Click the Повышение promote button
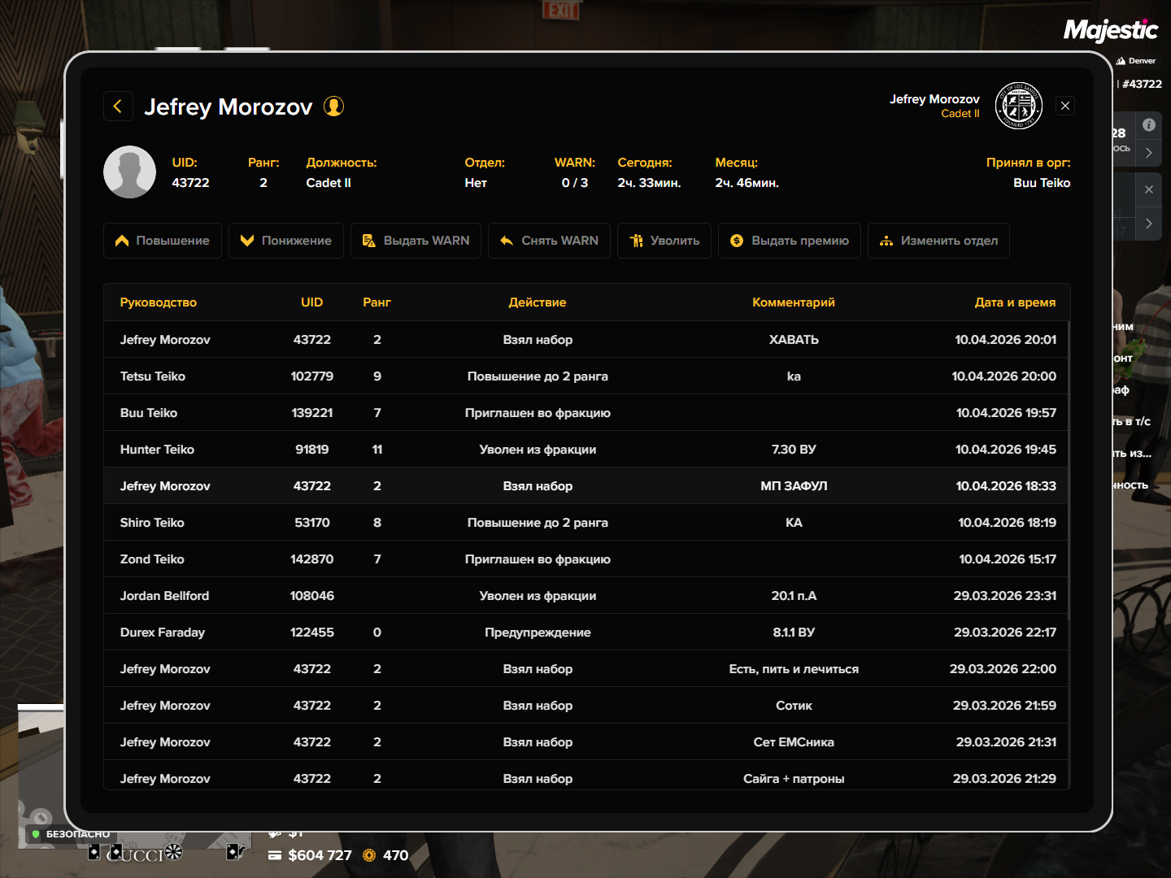Screen dimensions: 1171x878 point(163,241)
